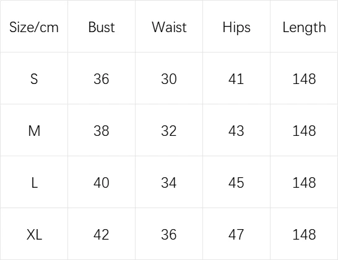Image resolution: width=338 pixels, height=260 pixels.
Task: Click the bust value 42 for size XL
Action: coord(102,235)
